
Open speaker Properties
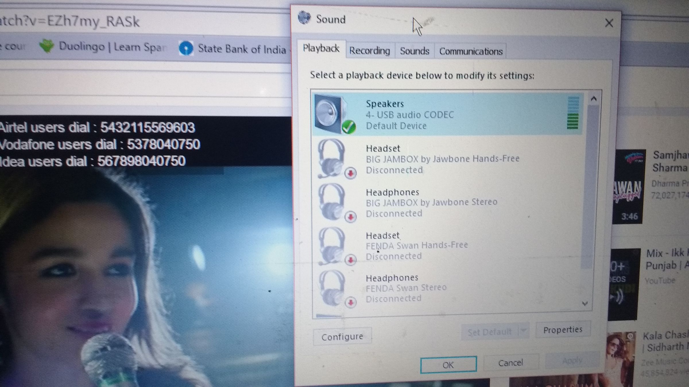(563, 330)
